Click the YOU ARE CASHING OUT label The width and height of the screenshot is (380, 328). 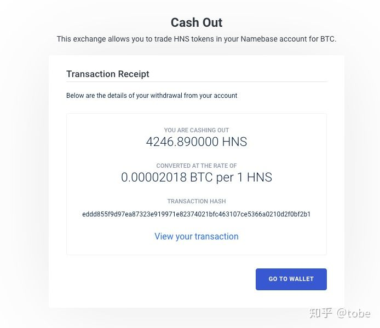[x=196, y=130]
